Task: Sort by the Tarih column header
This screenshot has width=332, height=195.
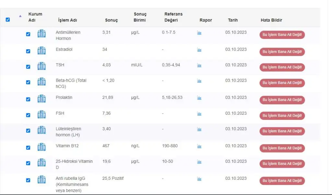Action: pos(232,20)
